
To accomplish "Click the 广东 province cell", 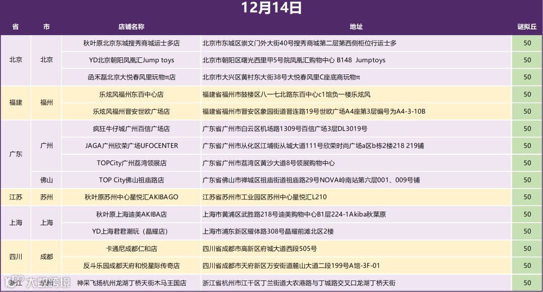I will (x=16, y=154).
